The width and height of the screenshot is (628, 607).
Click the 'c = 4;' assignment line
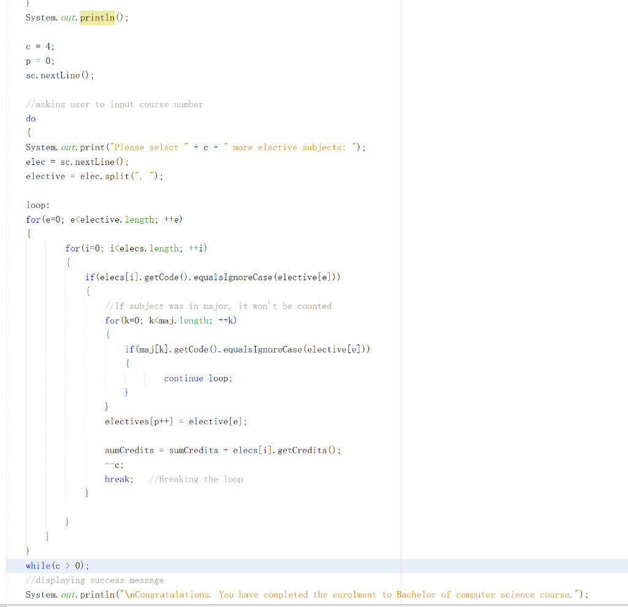(x=40, y=47)
